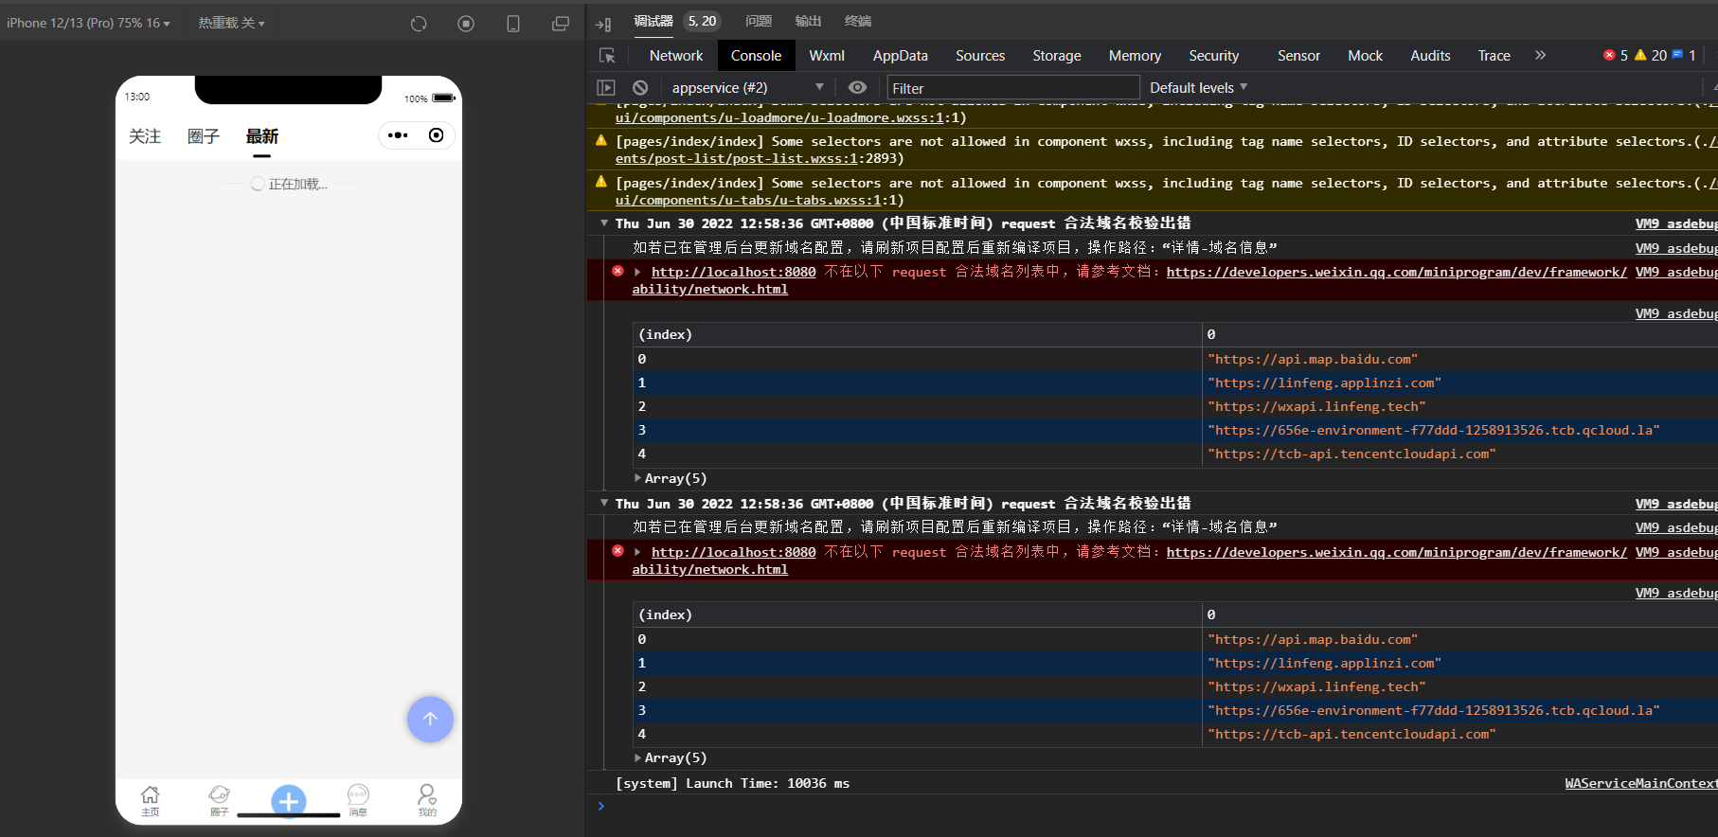Switch to the AppData tab

tap(900, 56)
